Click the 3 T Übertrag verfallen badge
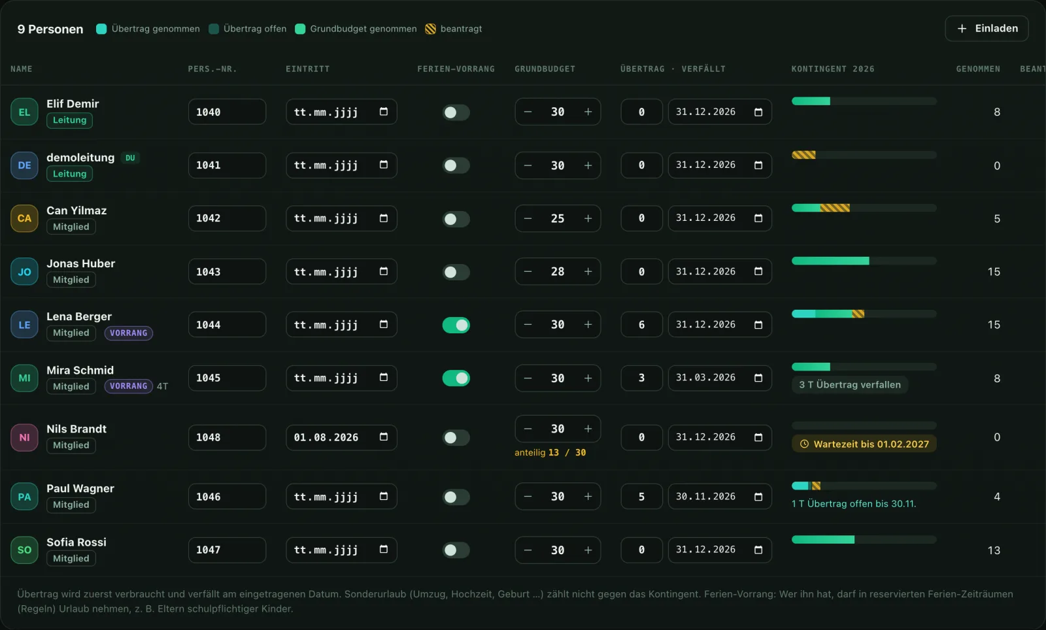 (850, 384)
